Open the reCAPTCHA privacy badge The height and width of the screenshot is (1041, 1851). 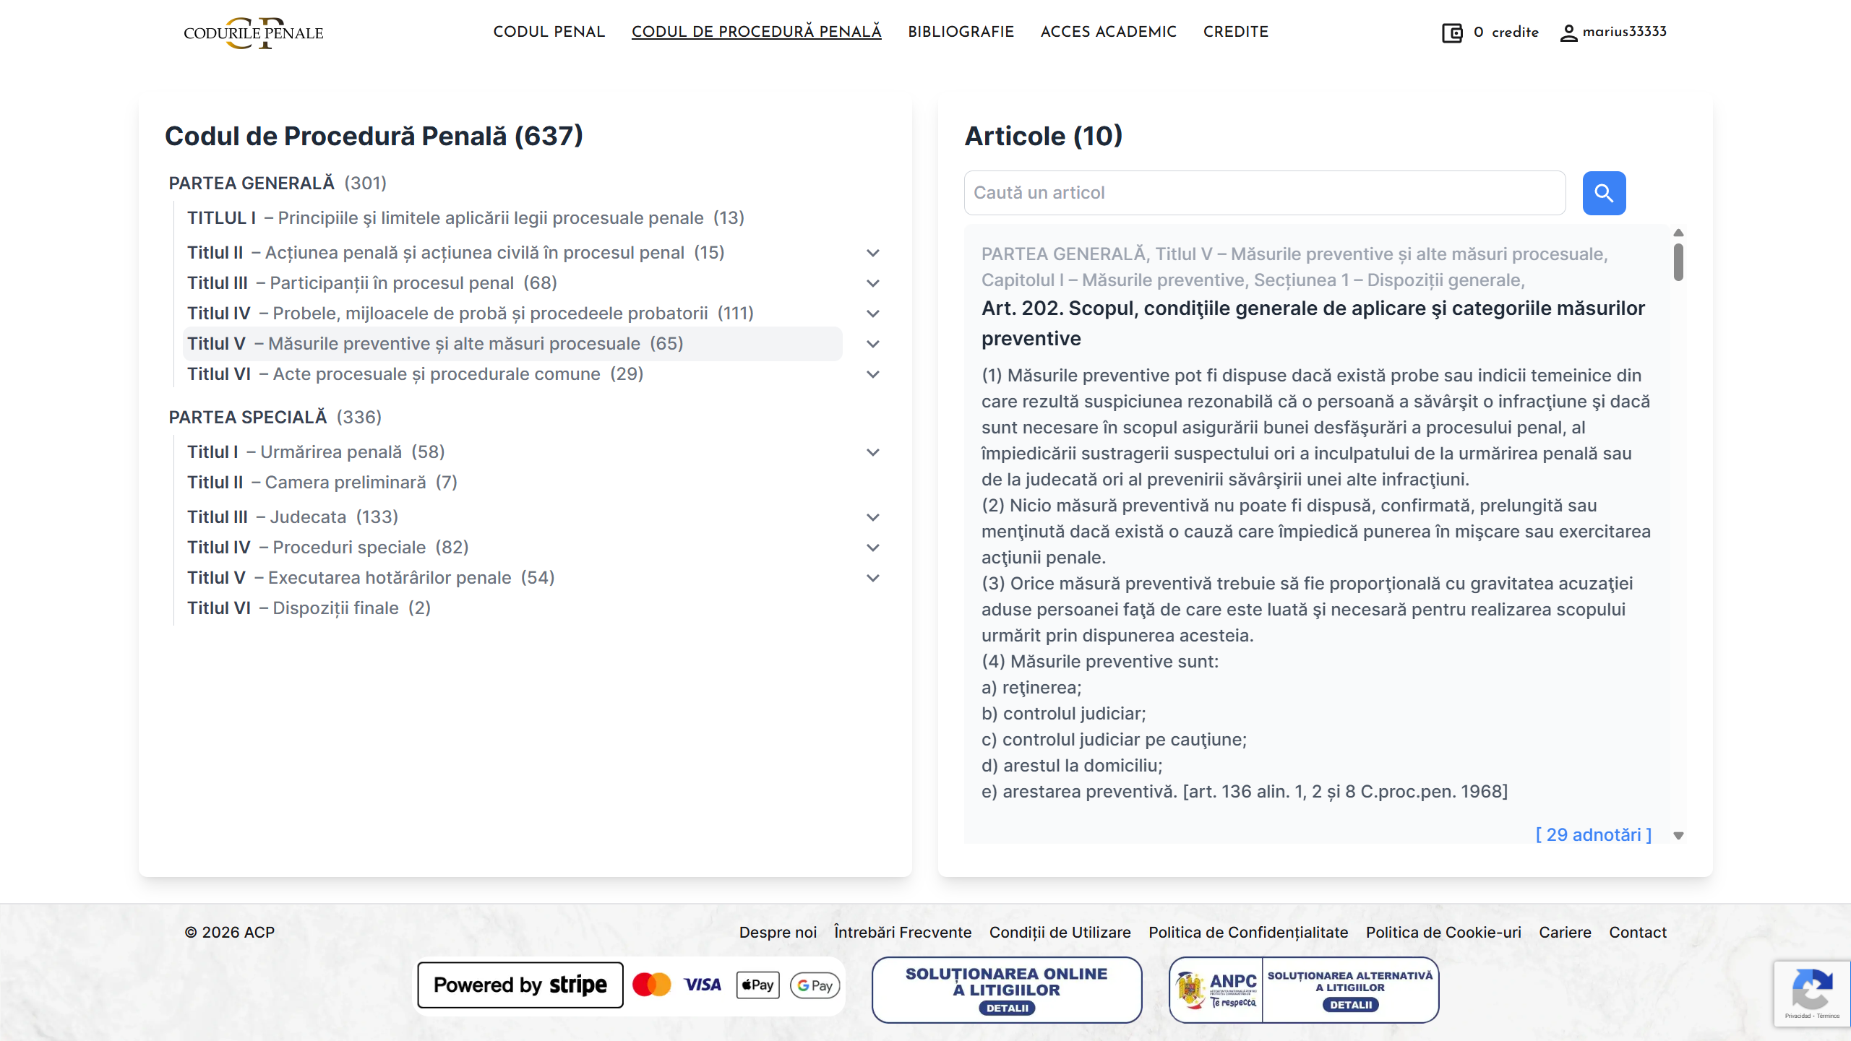coord(1813,992)
